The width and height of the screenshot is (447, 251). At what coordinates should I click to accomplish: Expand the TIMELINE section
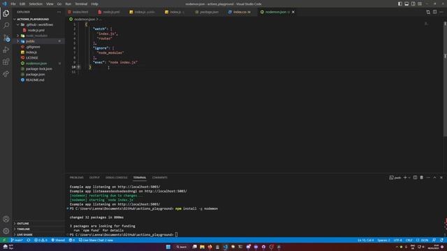click(38, 229)
